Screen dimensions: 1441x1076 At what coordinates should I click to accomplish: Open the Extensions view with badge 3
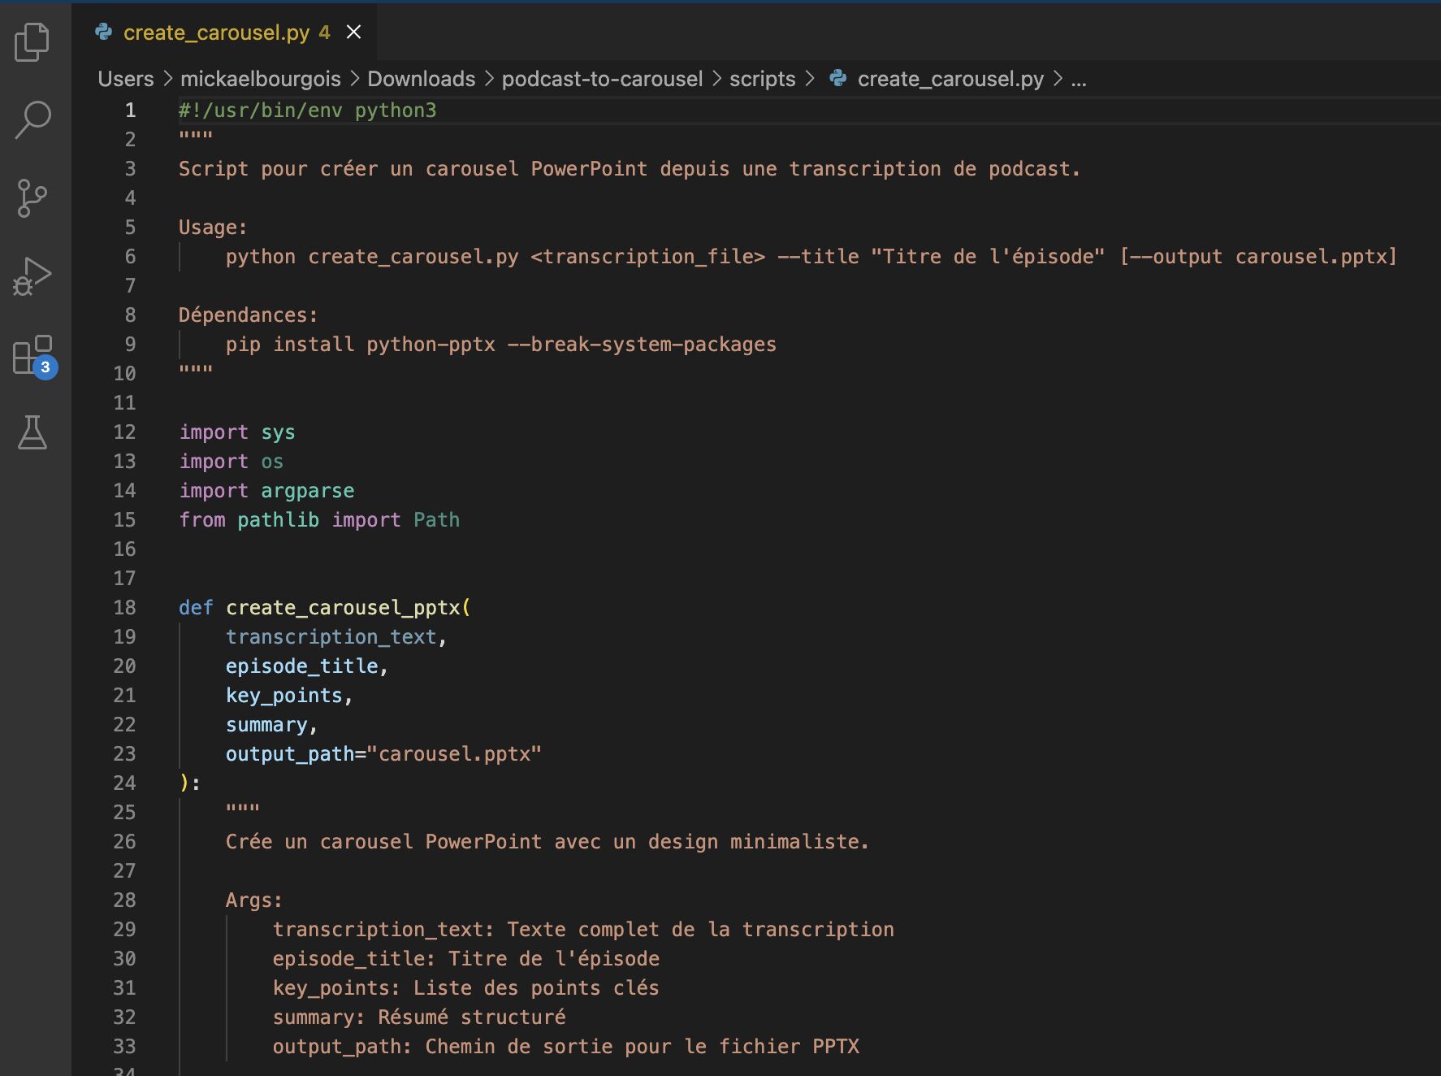click(32, 355)
